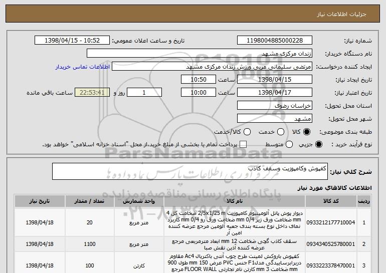Click the کارتن unit cell
The width and height of the screenshot is (386, 273).
pyautogui.click(x=139, y=266)
